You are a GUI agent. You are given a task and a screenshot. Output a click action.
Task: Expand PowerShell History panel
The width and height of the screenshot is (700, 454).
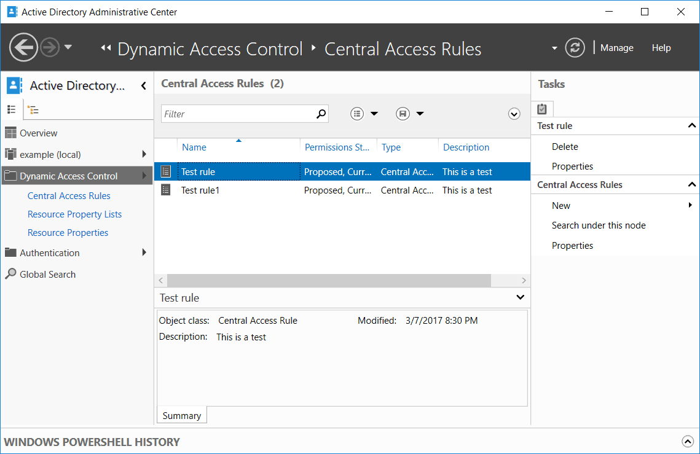[688, 442]
